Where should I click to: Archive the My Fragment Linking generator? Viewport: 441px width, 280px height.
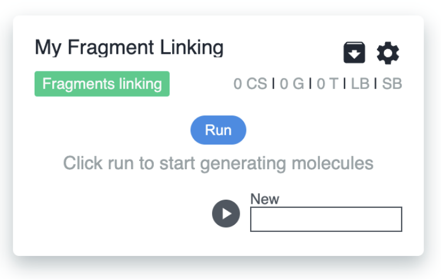pos(354,53)
